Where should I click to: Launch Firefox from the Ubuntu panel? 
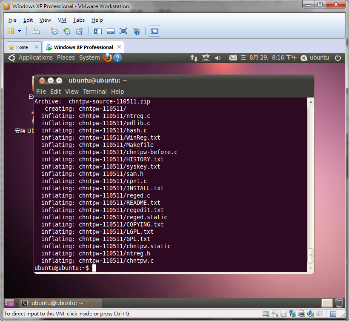point(107,57)
